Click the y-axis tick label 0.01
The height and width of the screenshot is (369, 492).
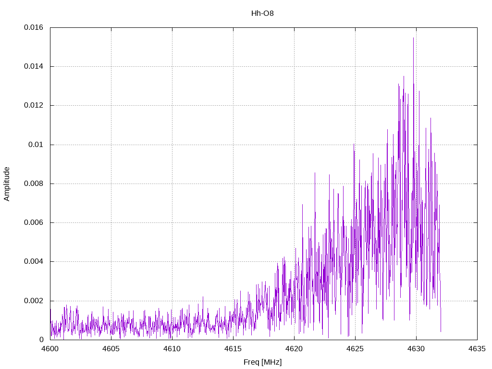point(36,145)
